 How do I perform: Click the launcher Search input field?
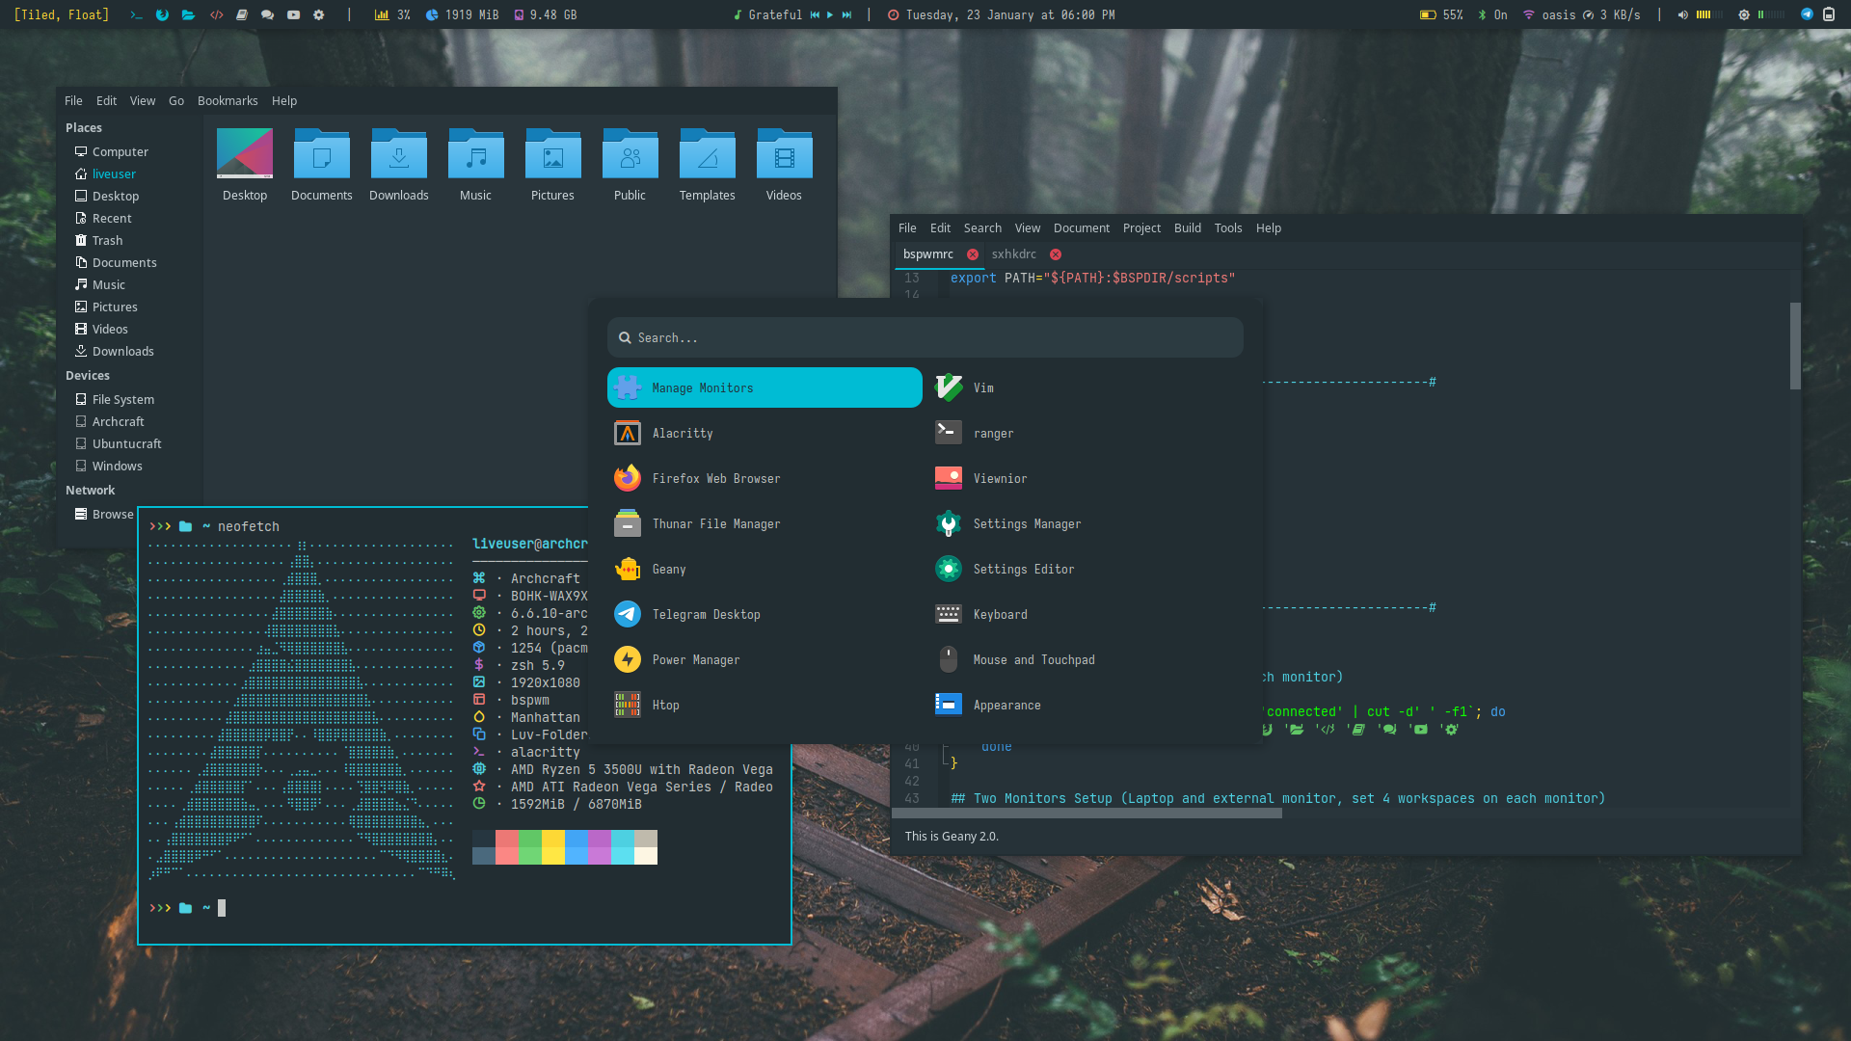pyautogui.click(x=925, y=338)
